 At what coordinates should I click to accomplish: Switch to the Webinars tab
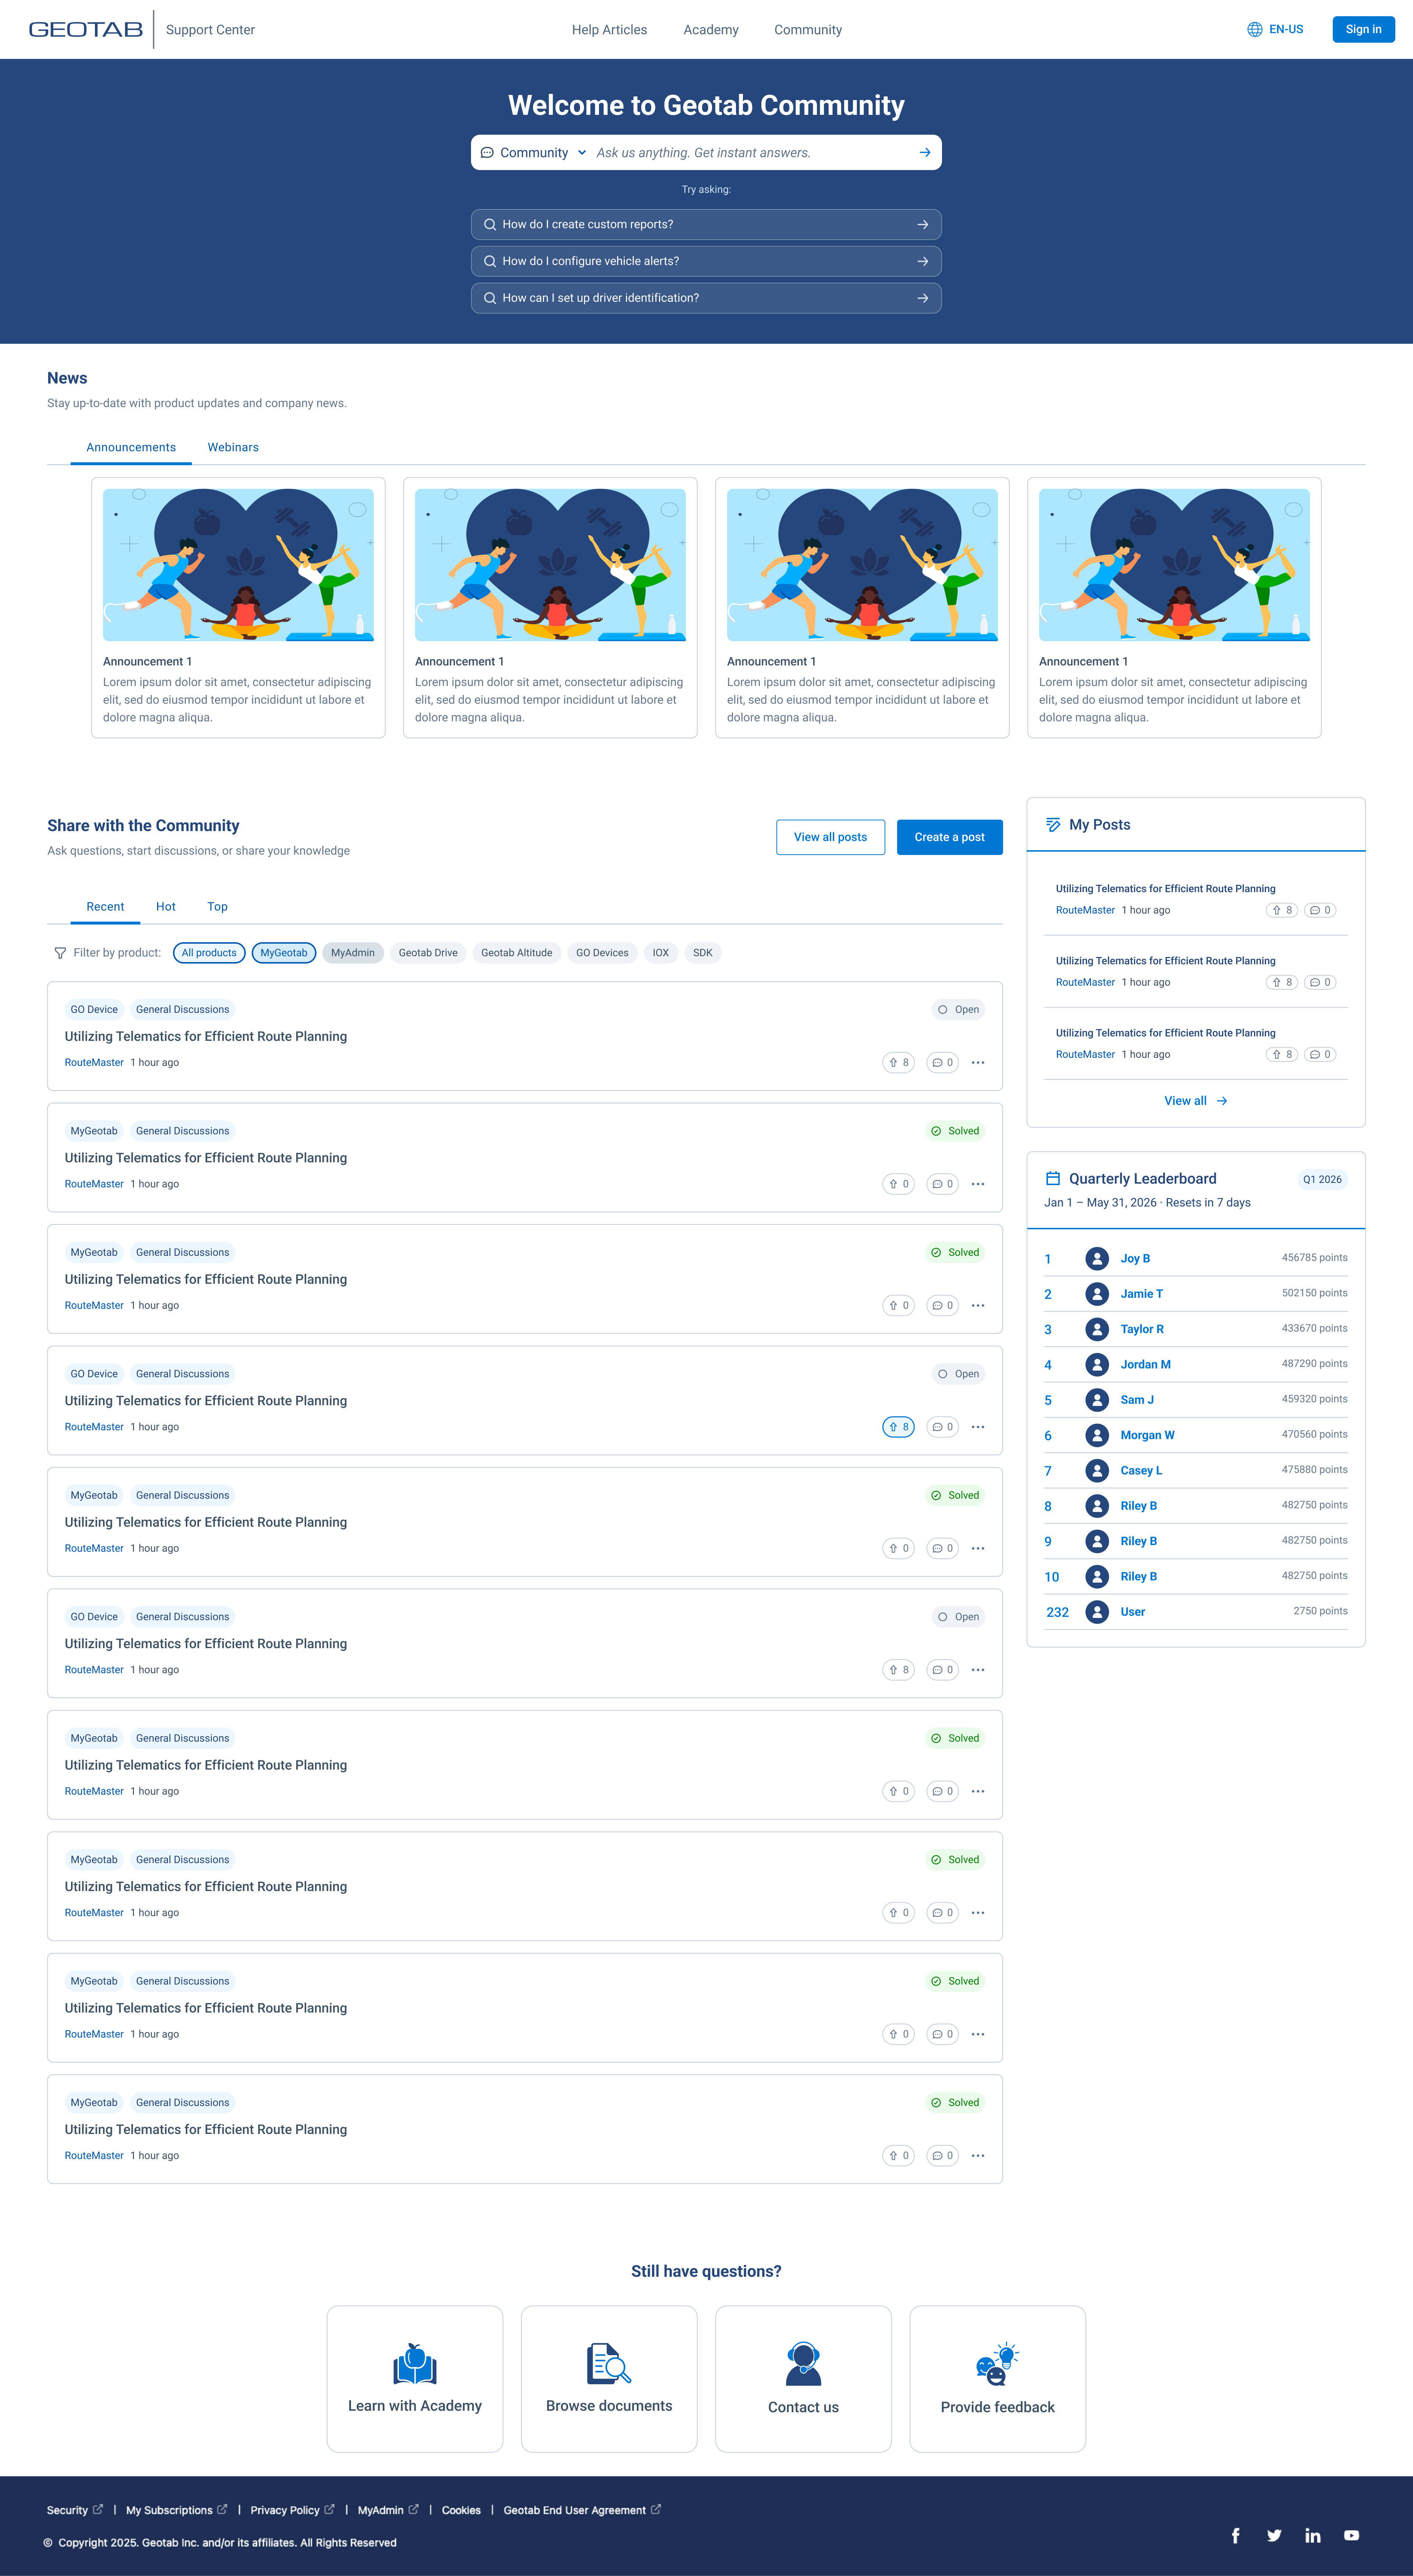233,447
